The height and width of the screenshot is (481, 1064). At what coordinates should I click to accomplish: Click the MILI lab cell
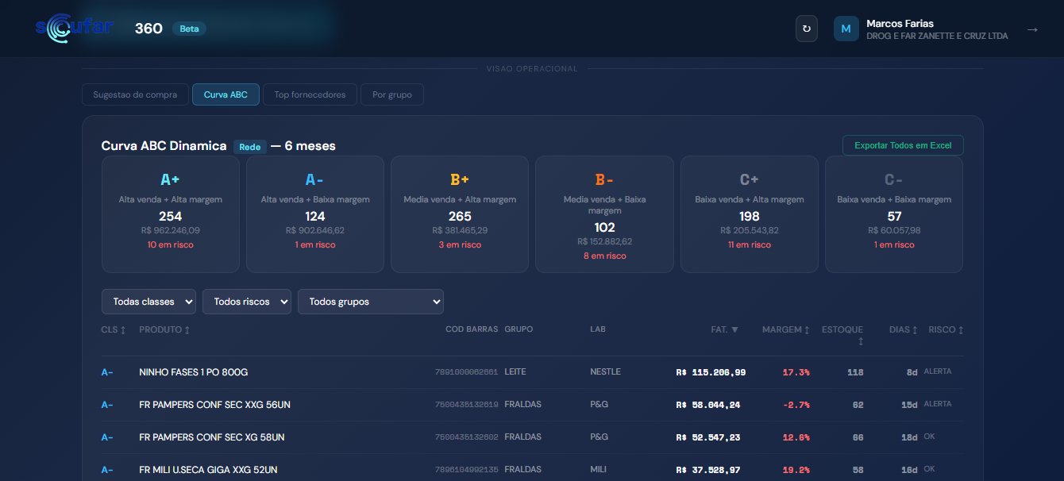(599, 470)
